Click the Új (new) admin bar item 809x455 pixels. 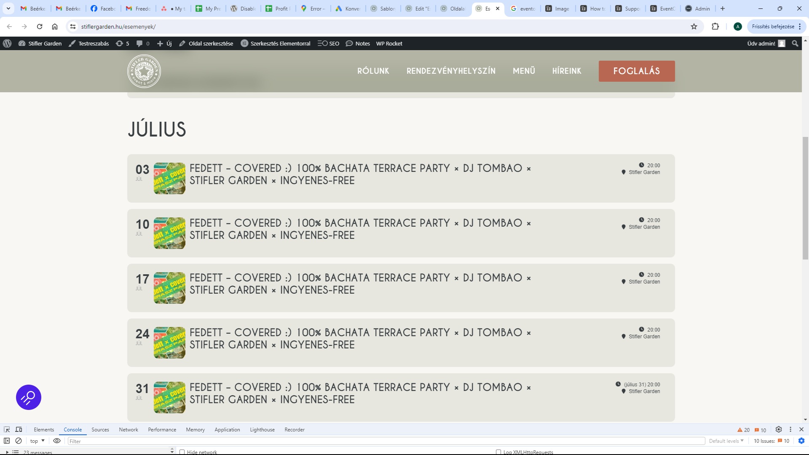point(164,43)
